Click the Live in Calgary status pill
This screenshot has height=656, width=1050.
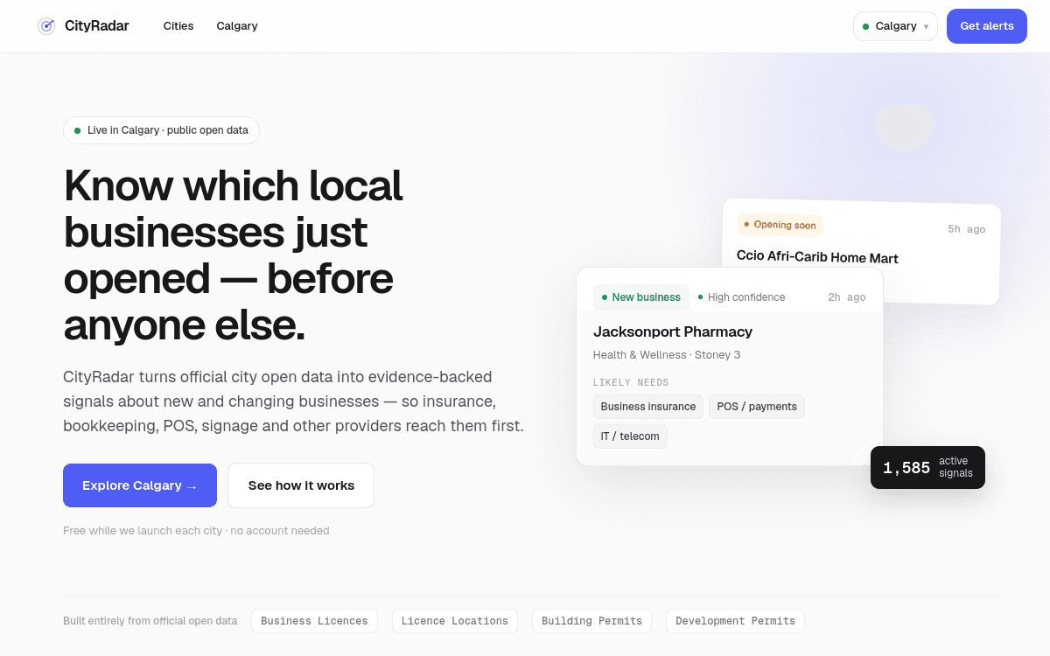(161, 130)
